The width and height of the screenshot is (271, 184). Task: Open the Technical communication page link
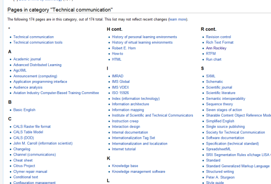[x=33, y=37]
